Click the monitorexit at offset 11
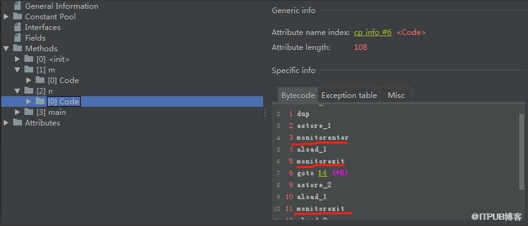528x226 pixels. (321, 209)
